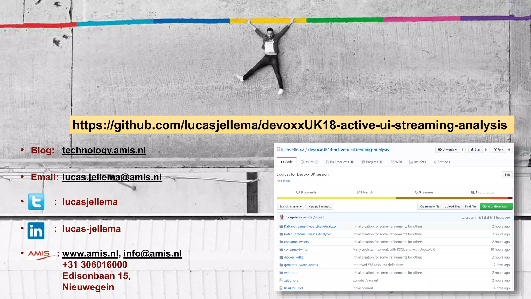
Task: Click lucasjellema owner link in repo title
Action: pyautogui.click(x=293, y=149)
